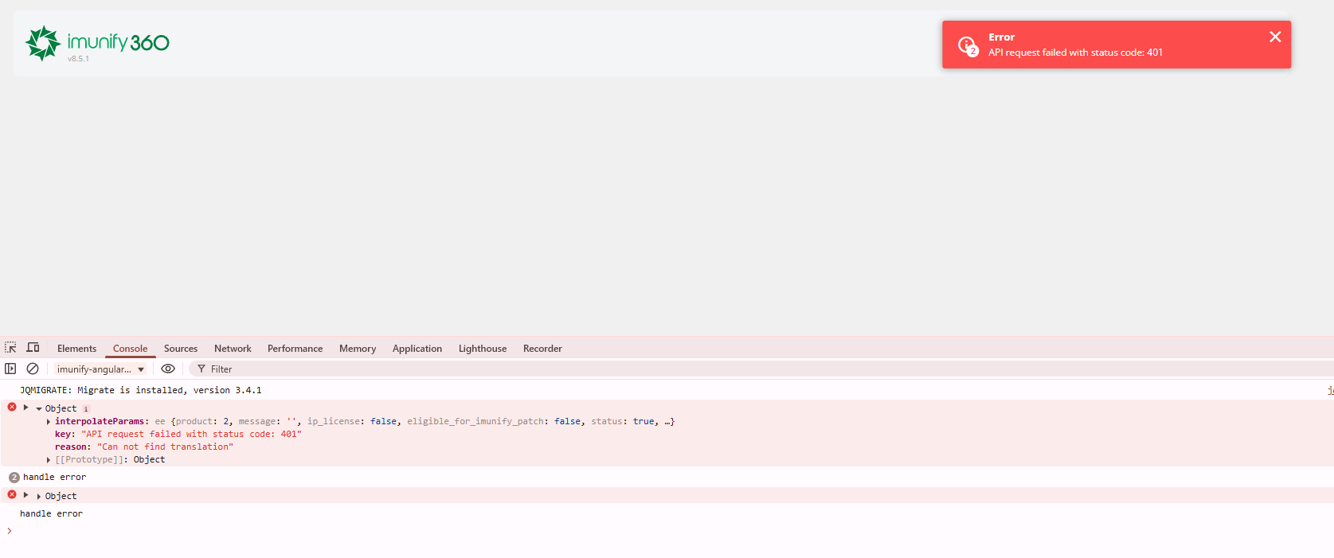The image size is (1334, 558).
Task: Click the red error icon of first Object
Action: point(12,407)
